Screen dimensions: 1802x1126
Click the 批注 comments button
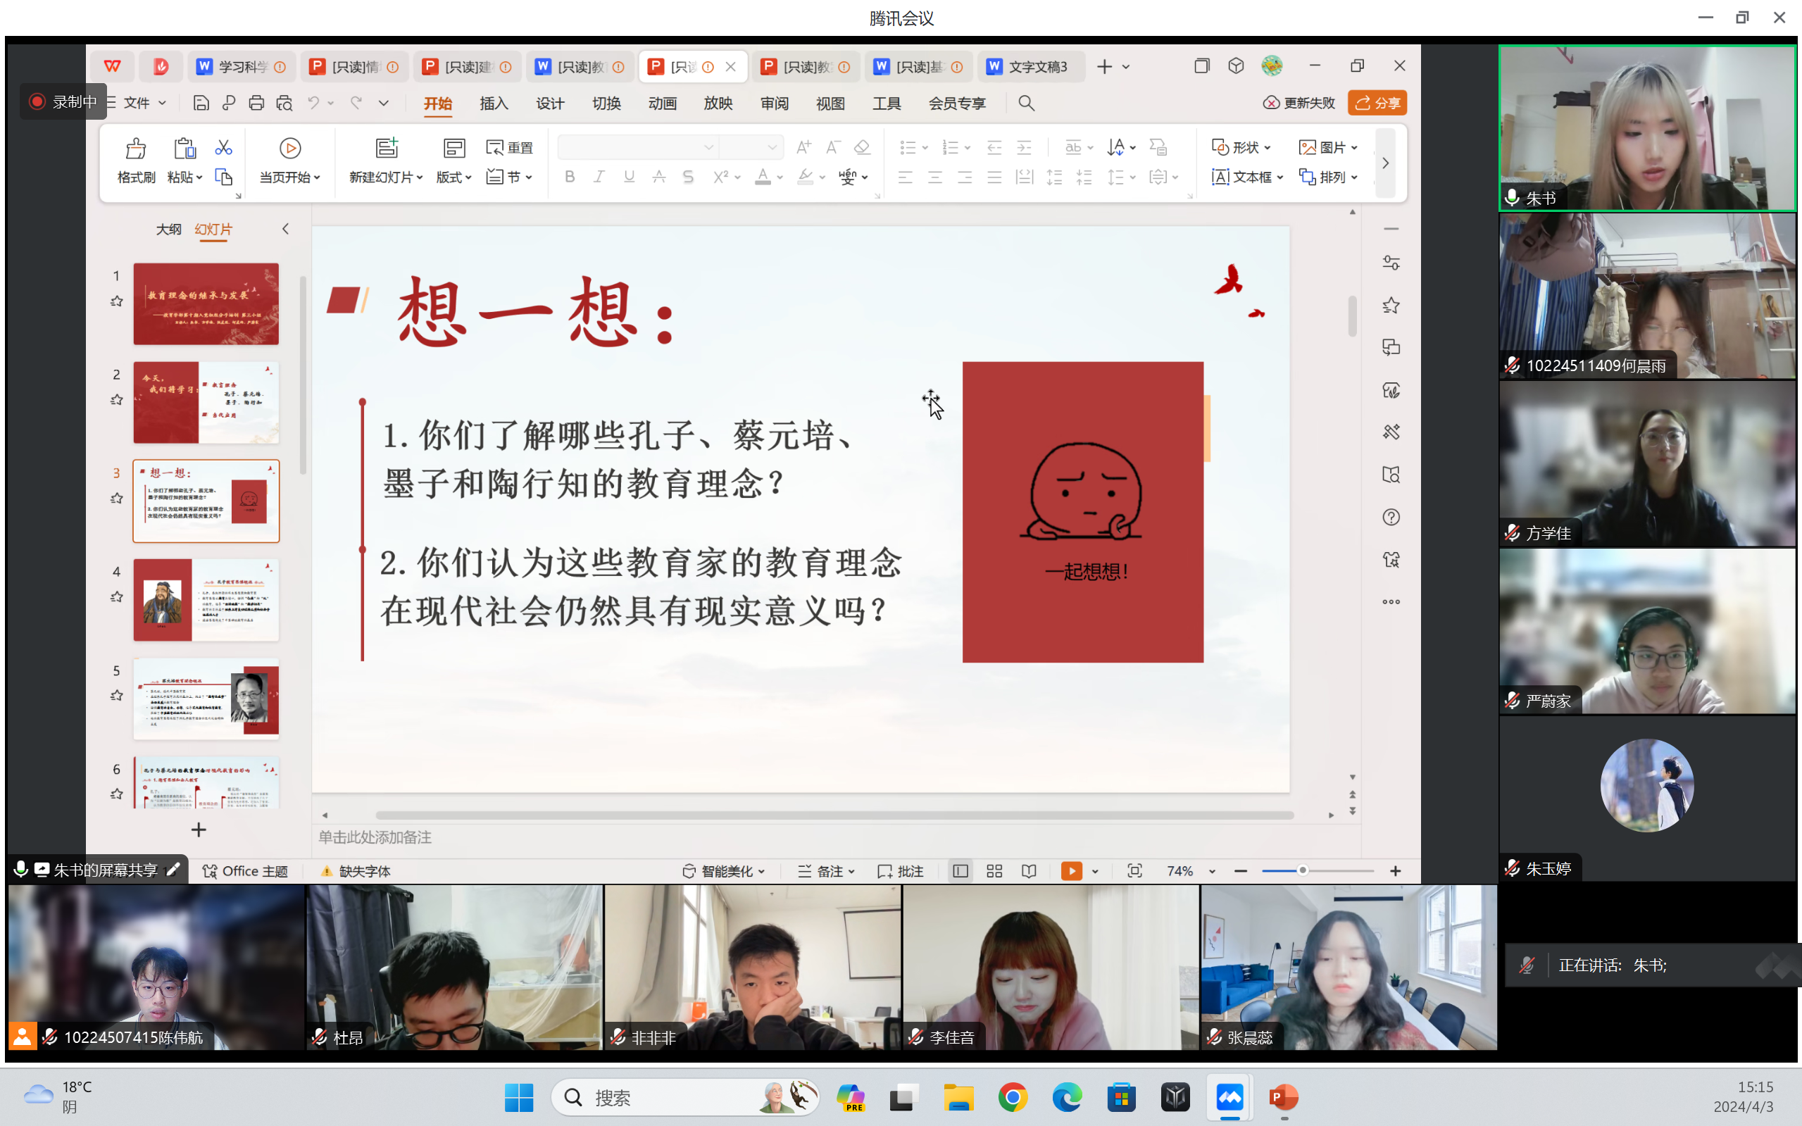click(x=900, y=871)
